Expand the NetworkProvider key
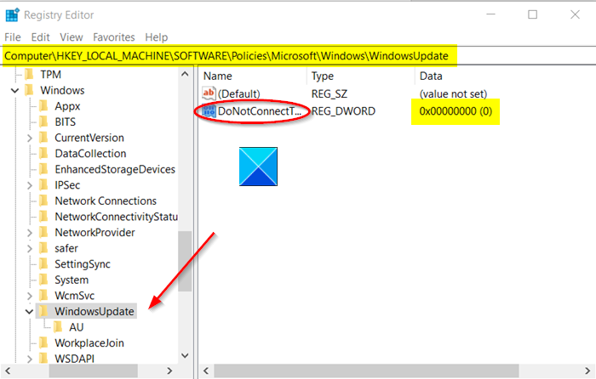This screenshot has height=379, width=596. point(30,233)
